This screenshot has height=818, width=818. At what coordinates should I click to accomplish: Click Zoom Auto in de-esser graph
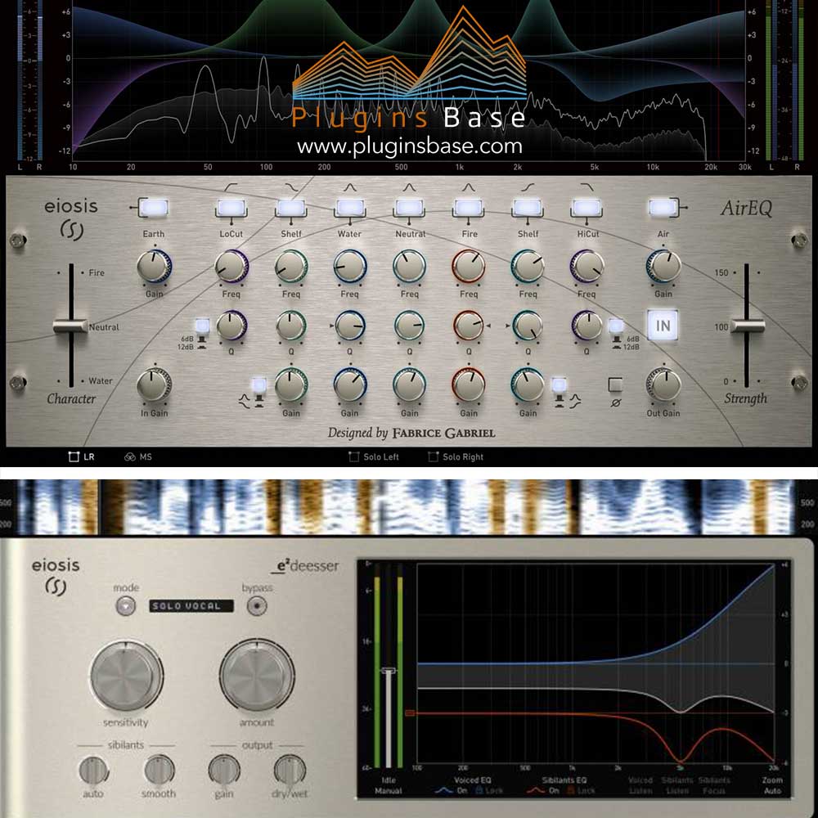772,785
